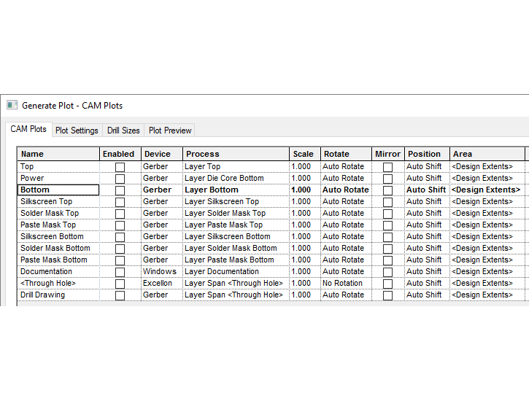Click the No Rotation cell
Image resolution: width=529 pixels, height=401 pixels.
(x=346, y=283)
